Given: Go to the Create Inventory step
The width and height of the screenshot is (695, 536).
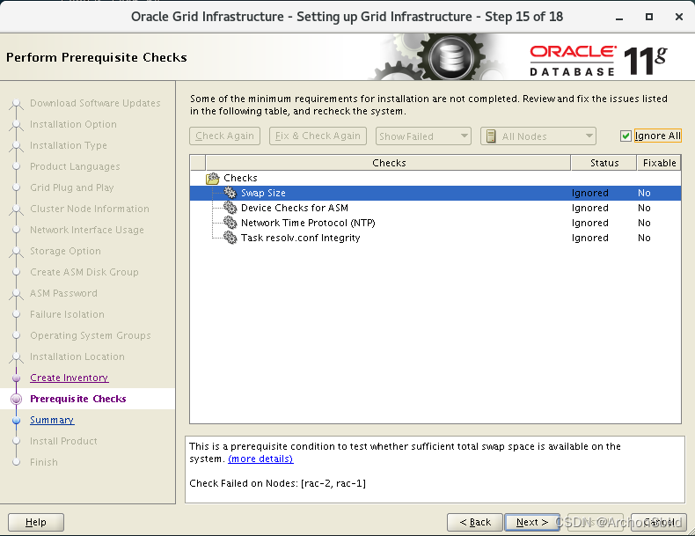Looking at the screenshot, I should (x=69, y=378).
